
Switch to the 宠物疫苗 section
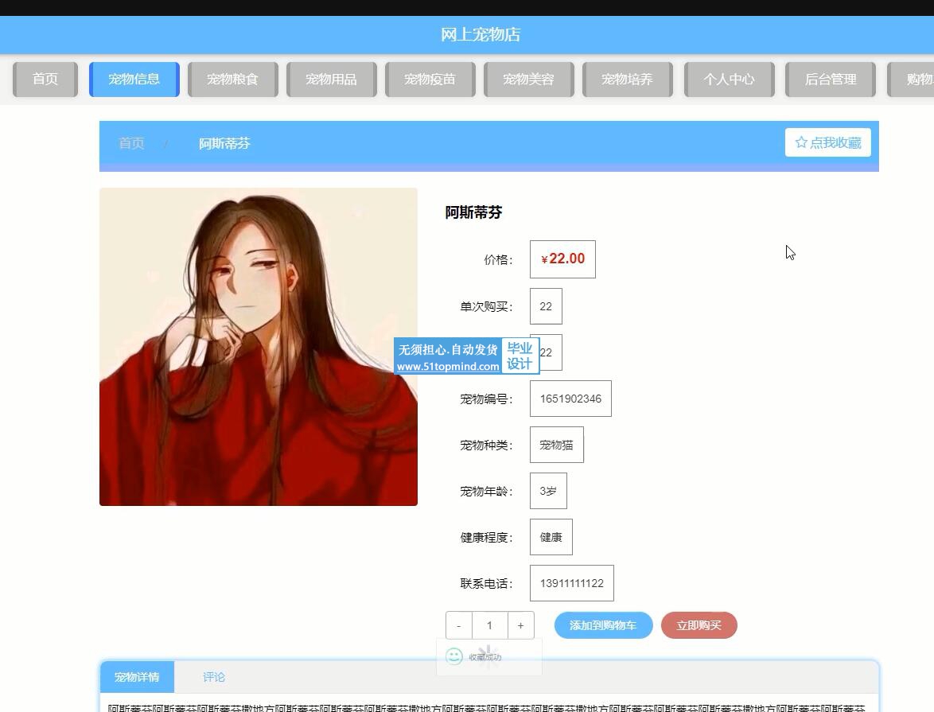click(430, 80)
